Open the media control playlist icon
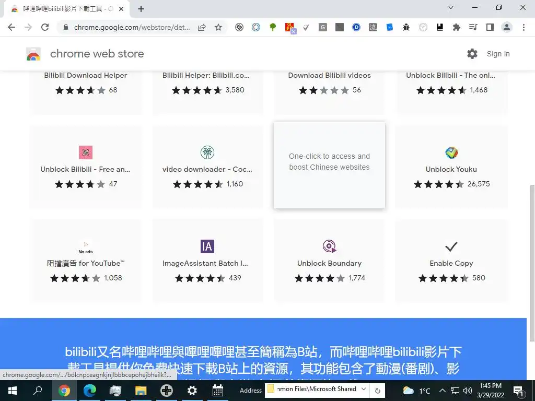Screen dimensions: 535x401 pyautogui.click(x=473, y=27)
